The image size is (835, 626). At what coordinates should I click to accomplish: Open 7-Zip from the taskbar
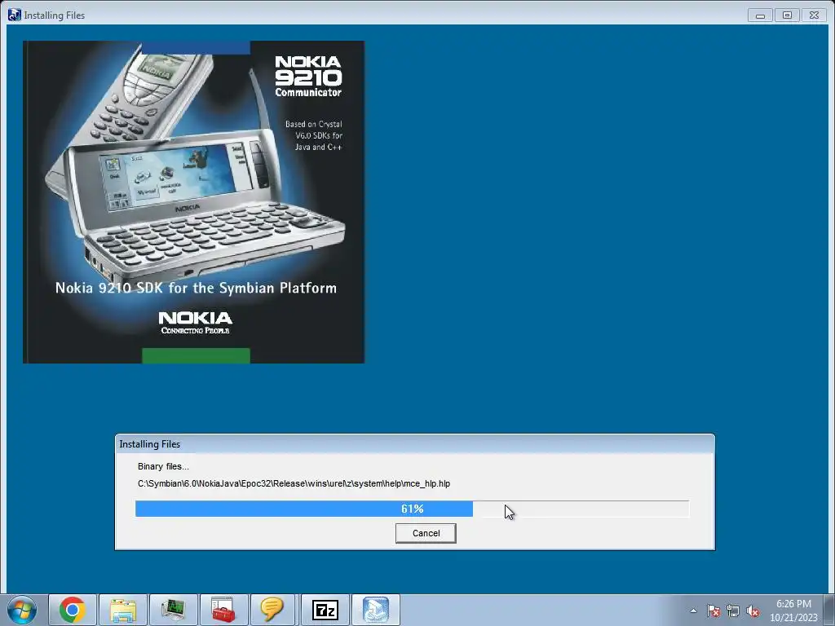pos(325,610)
